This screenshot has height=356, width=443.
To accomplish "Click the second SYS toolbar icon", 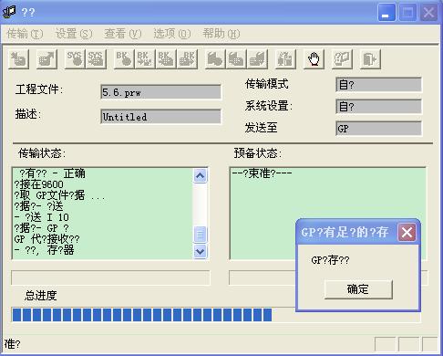I will point(96,58).
